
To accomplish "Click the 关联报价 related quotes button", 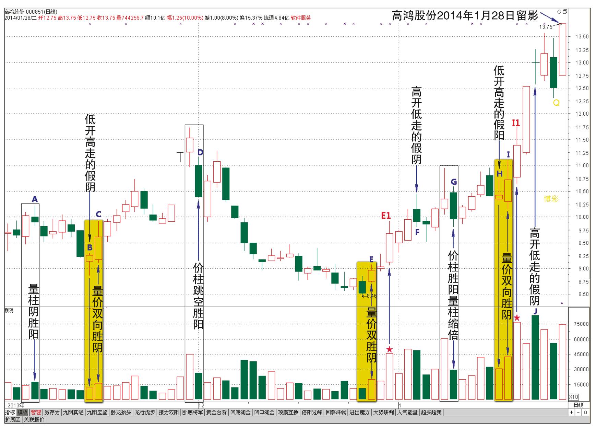I will click(x=34, y=419).
